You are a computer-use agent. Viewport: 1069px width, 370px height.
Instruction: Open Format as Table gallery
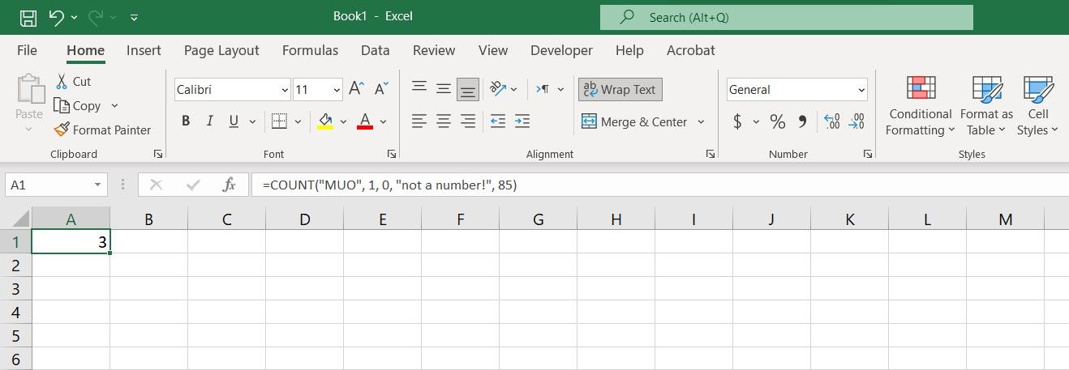coord(986,106)
